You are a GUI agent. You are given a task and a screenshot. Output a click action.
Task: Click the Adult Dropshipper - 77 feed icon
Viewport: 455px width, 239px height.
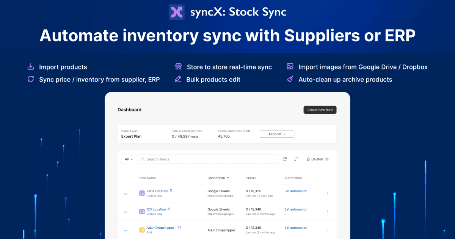click(142, 230)
